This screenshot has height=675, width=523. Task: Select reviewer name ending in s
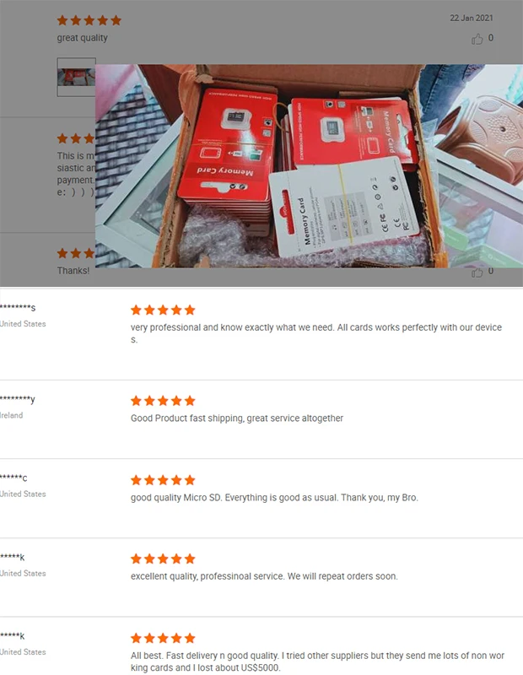point(18,308)
